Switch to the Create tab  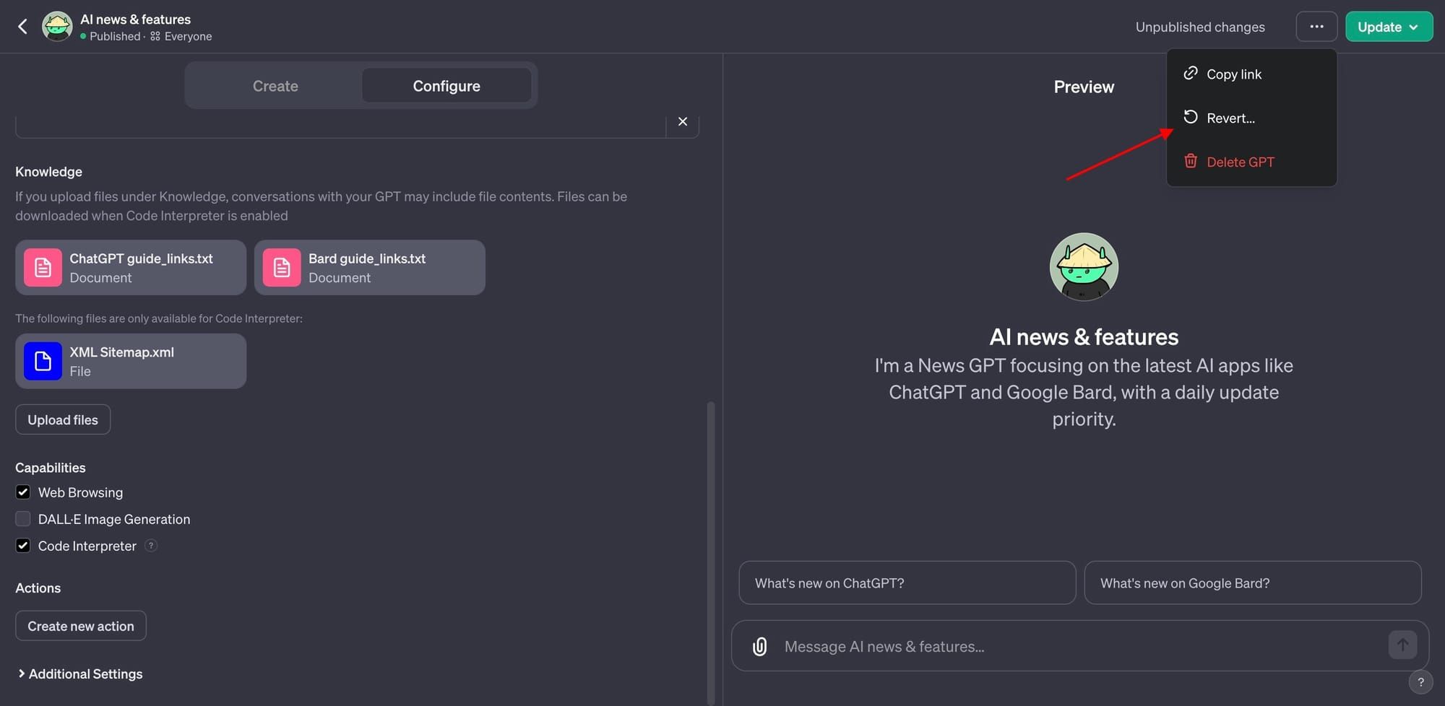tap(275, 85)
